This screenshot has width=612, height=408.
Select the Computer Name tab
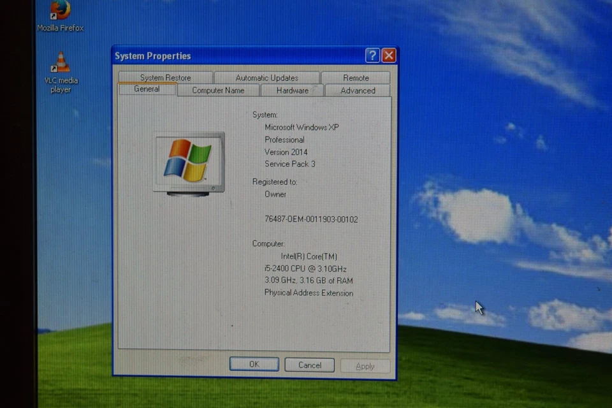pos(218,91)
